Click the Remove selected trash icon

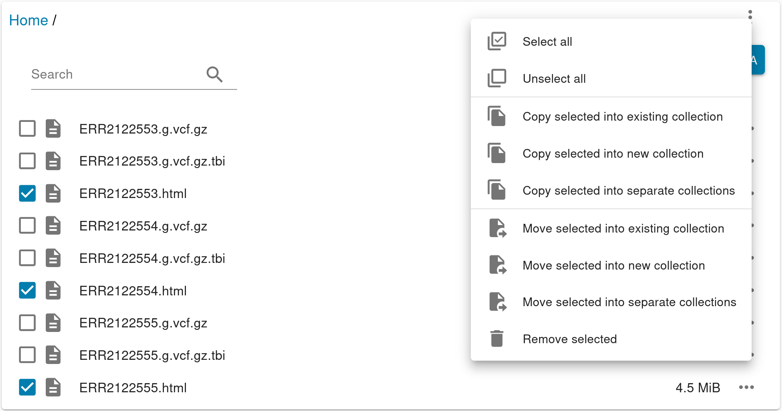pos(497,339)
